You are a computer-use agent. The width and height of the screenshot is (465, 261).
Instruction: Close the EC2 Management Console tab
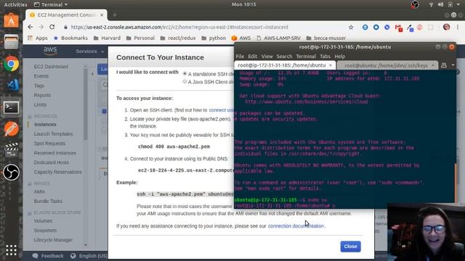point(102,14)
